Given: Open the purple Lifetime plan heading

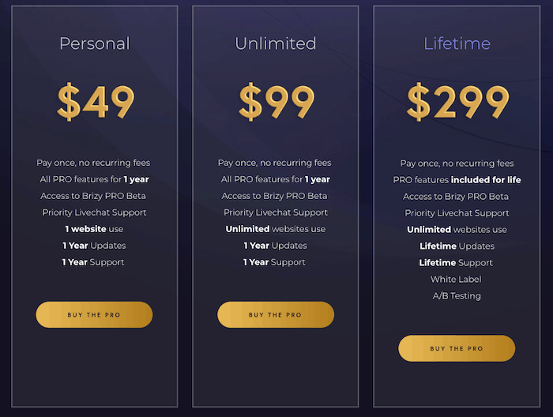Looking at the screenshot, I should [x=457, y=43].
